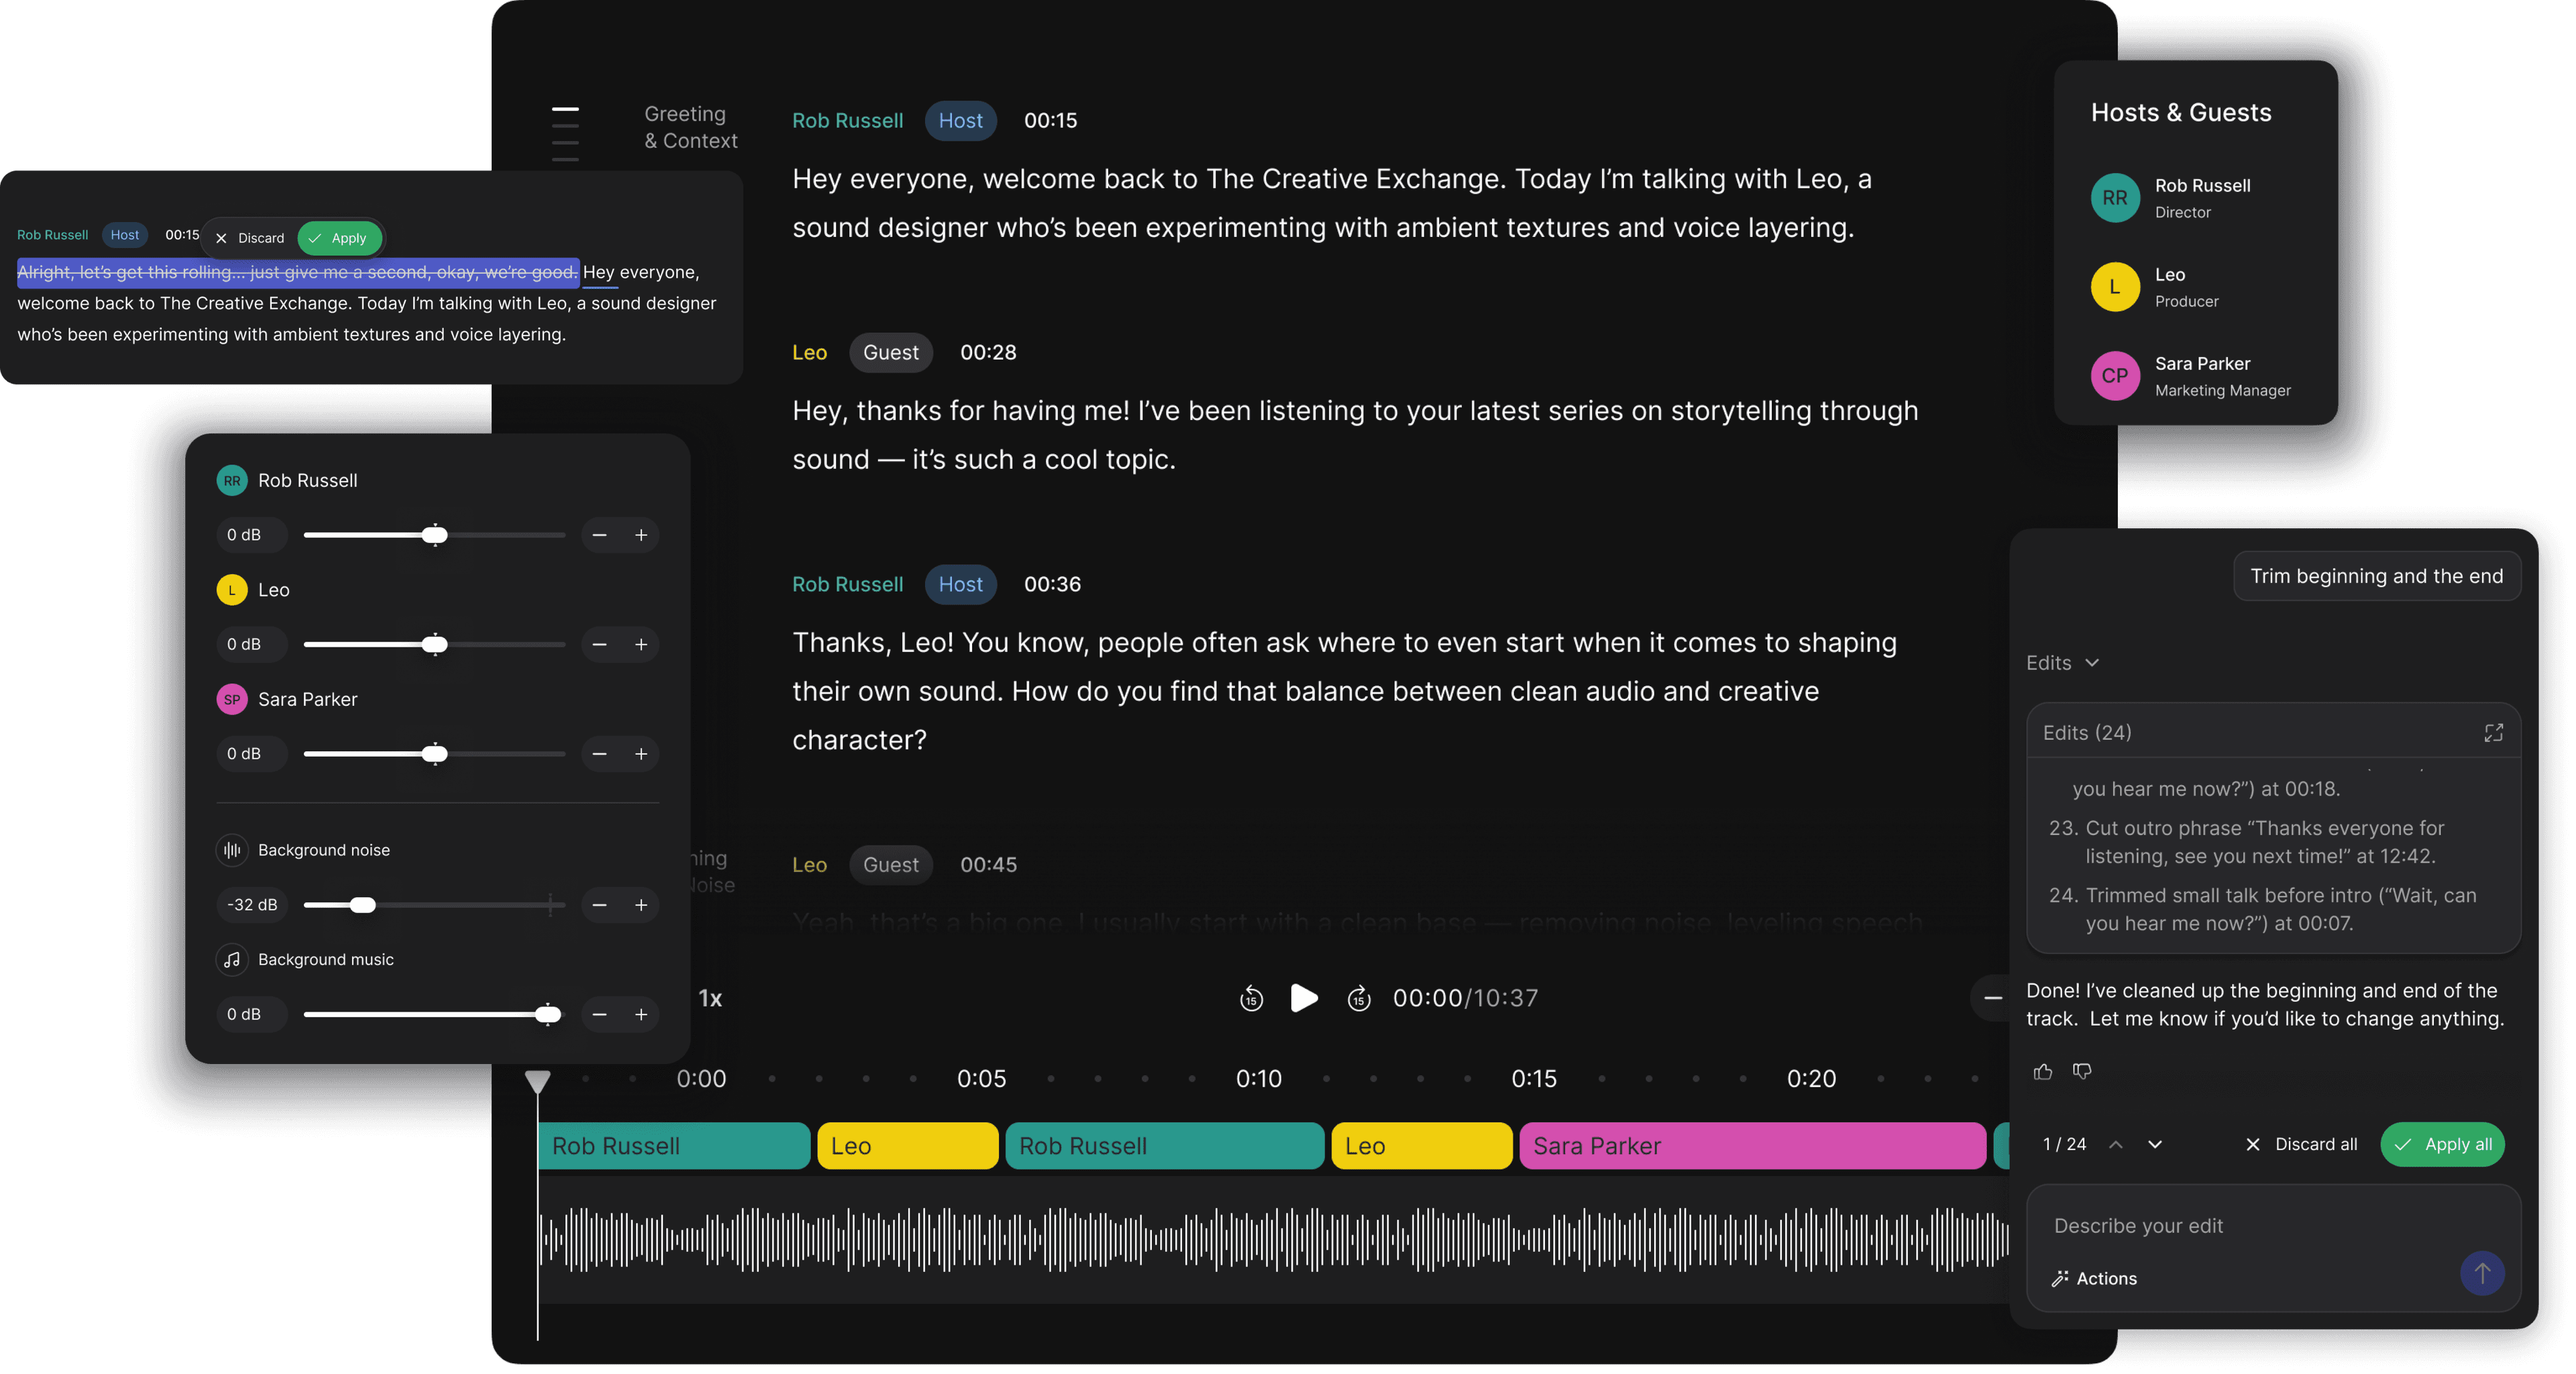
Task: Click the Background noise waveform icon
Action: pyautogui.click(x=232, y=850)
